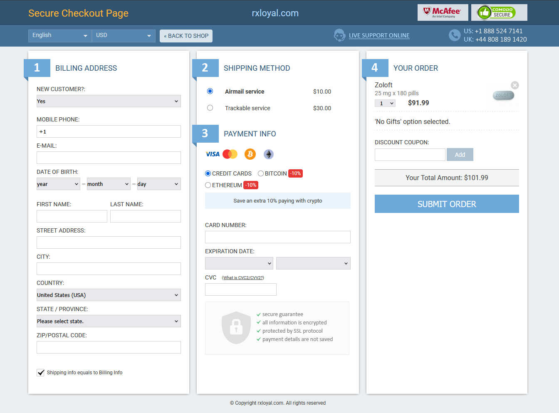Click the McAfee security badge
Image resolution: width=559 pixels, height=413 pixels.
point(443,12)
